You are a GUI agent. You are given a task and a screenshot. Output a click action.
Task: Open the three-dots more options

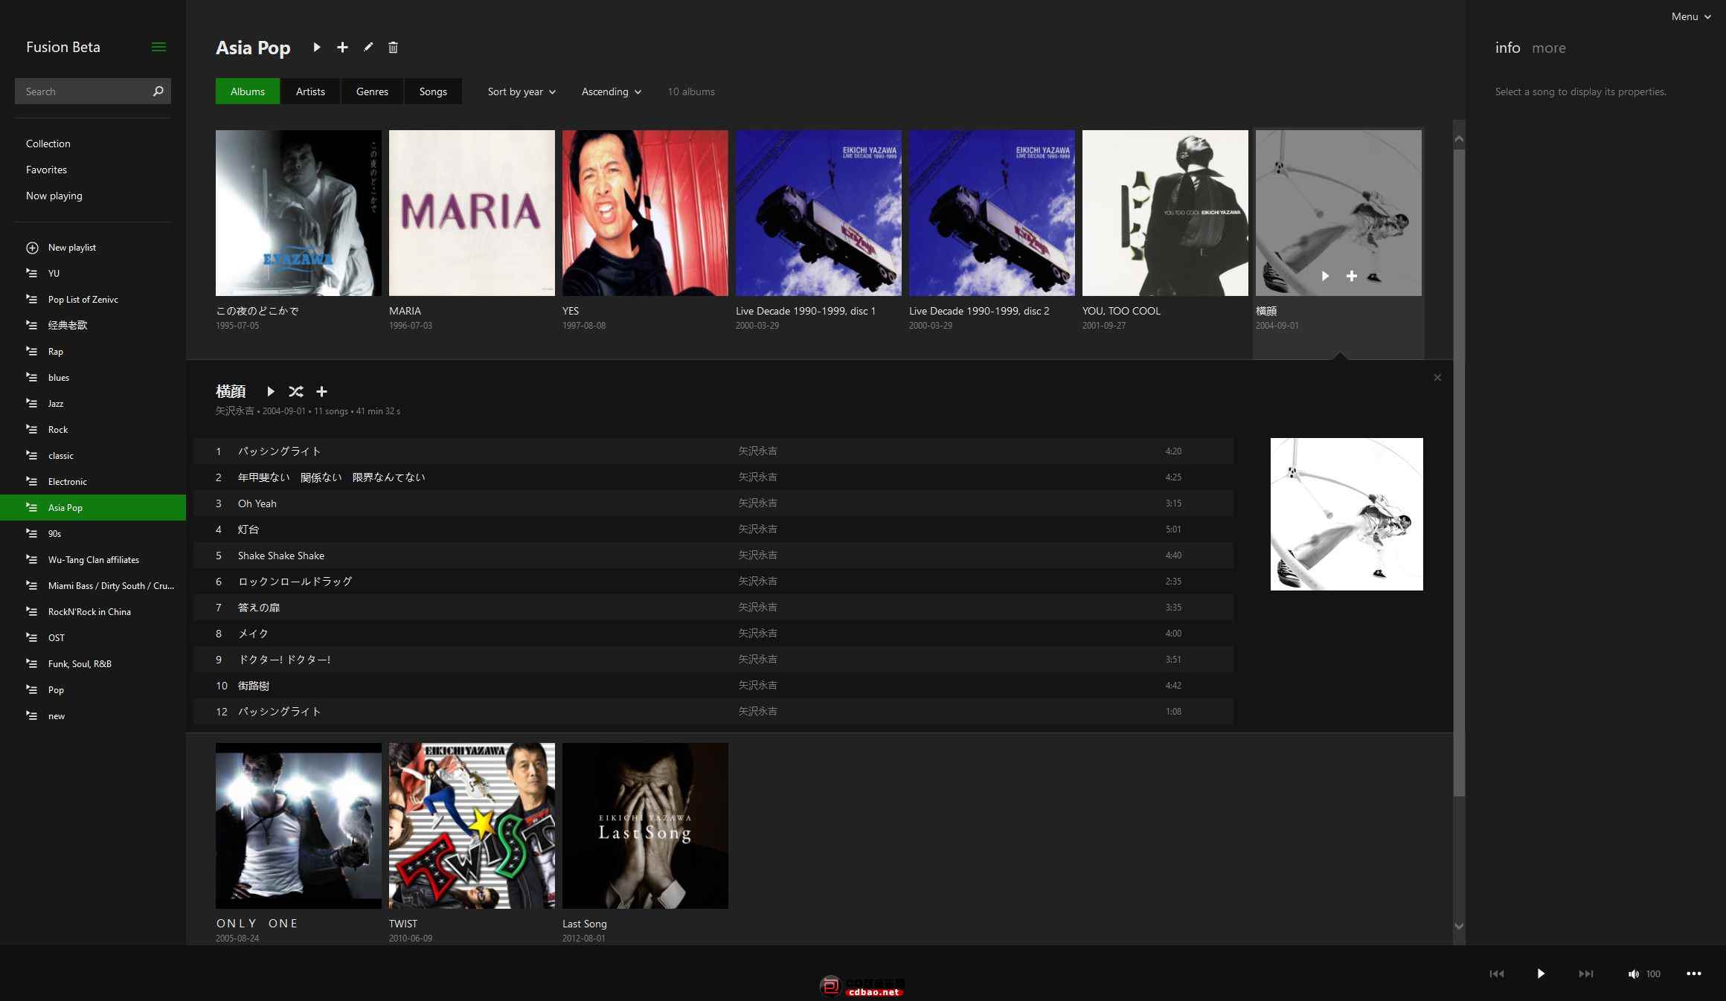click(1694, 973)
